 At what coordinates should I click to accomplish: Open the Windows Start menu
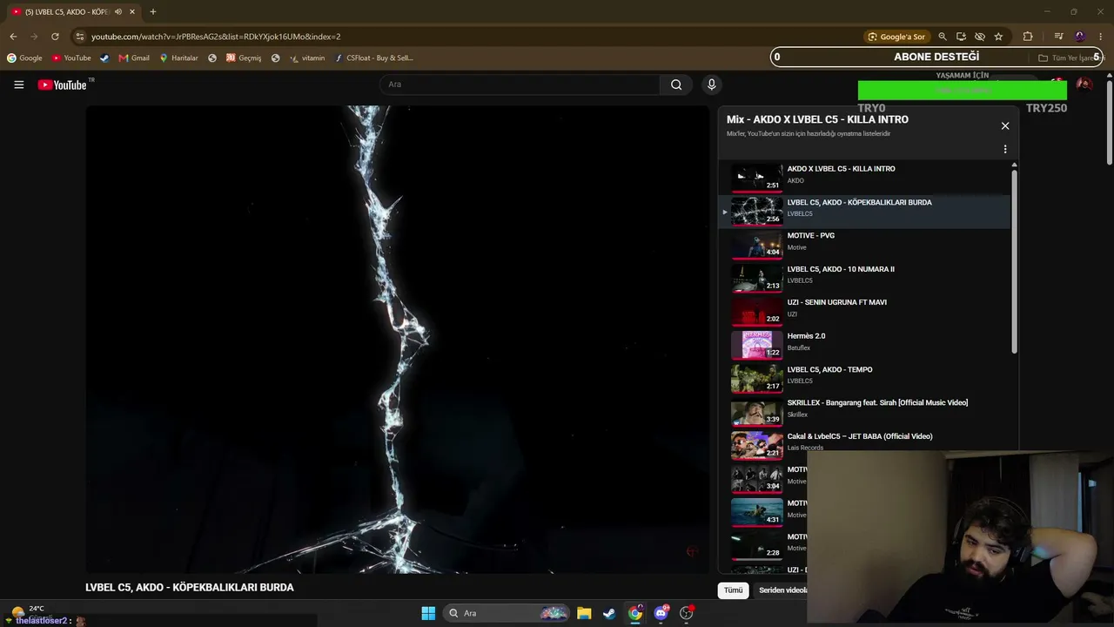point(428,613)
